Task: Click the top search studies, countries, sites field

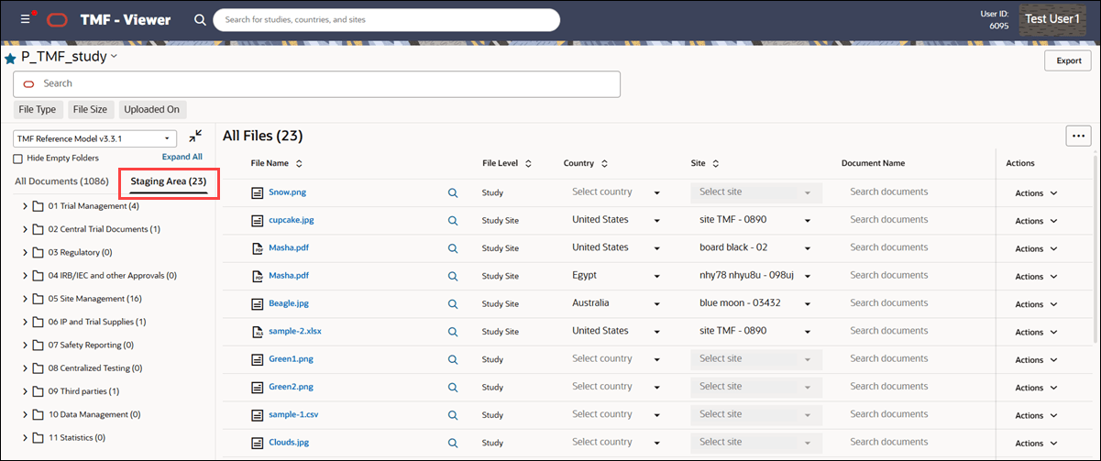Action: pos(386,19)
